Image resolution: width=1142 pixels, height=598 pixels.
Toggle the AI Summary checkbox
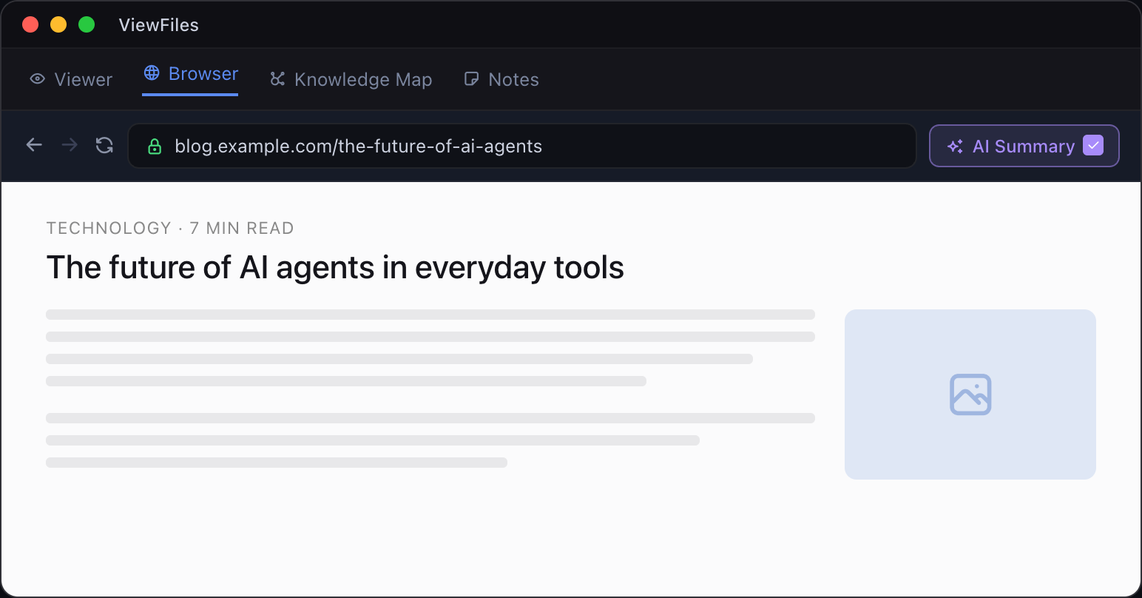click(1093, 145)
